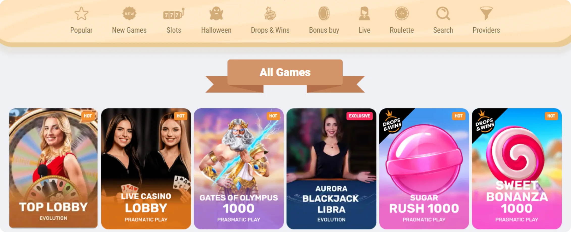Click the Popular star icon
Viewport: 571px width, 232px height.
(81, 14)
